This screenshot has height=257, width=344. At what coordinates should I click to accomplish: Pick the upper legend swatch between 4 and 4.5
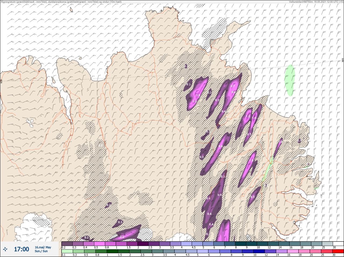[x=186, y=244]
